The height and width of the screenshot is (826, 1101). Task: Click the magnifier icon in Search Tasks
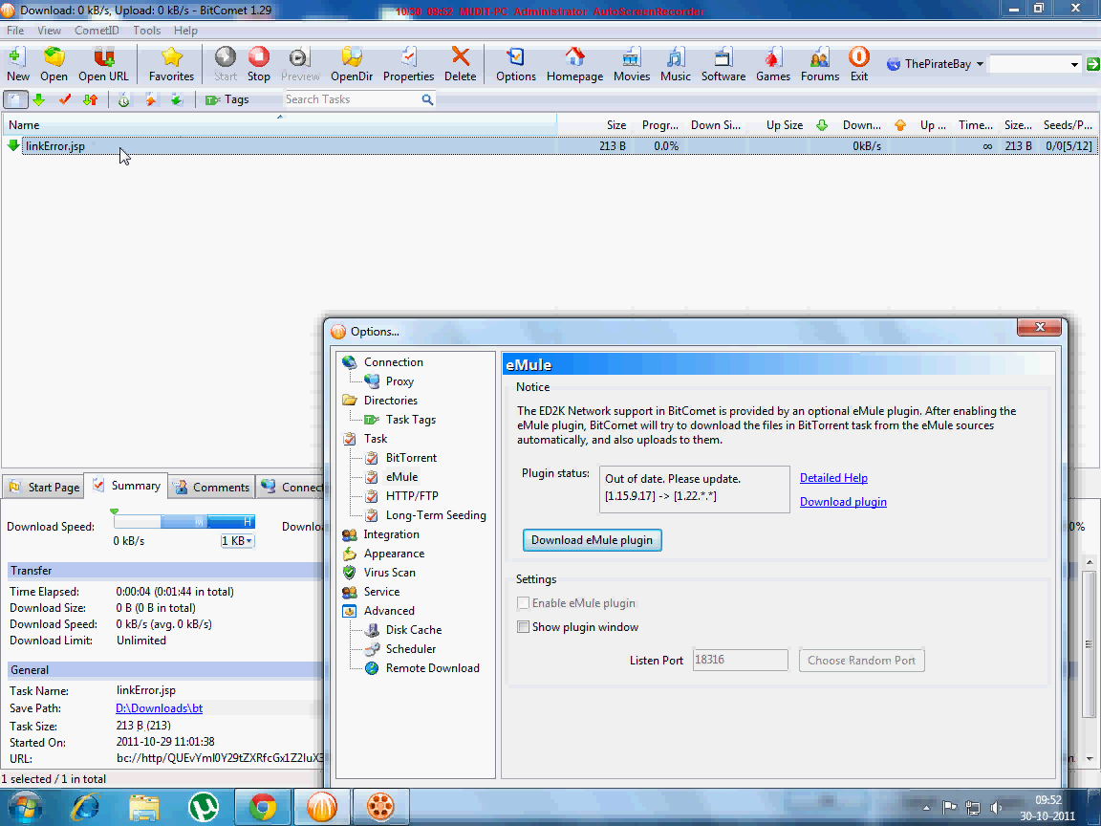click(427, 99)
